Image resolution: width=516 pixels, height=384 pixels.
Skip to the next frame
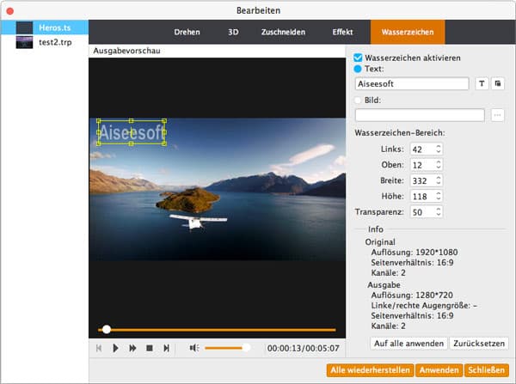point(166,348)
